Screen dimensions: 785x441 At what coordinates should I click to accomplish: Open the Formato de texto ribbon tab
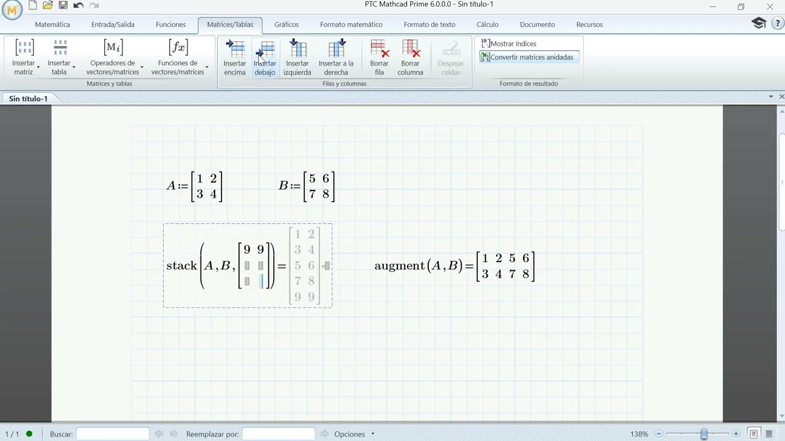pos(429,24)
